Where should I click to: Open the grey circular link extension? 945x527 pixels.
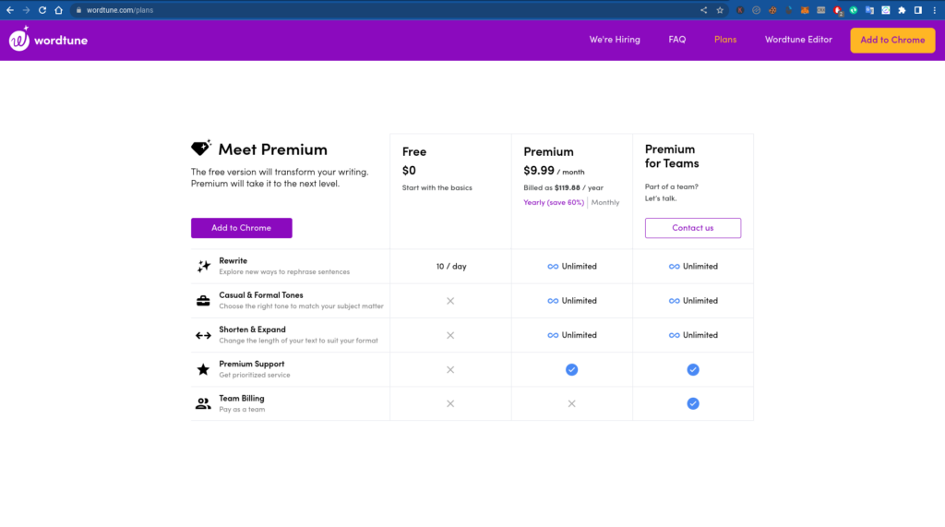pyautogui.click(x=757, y=10)
